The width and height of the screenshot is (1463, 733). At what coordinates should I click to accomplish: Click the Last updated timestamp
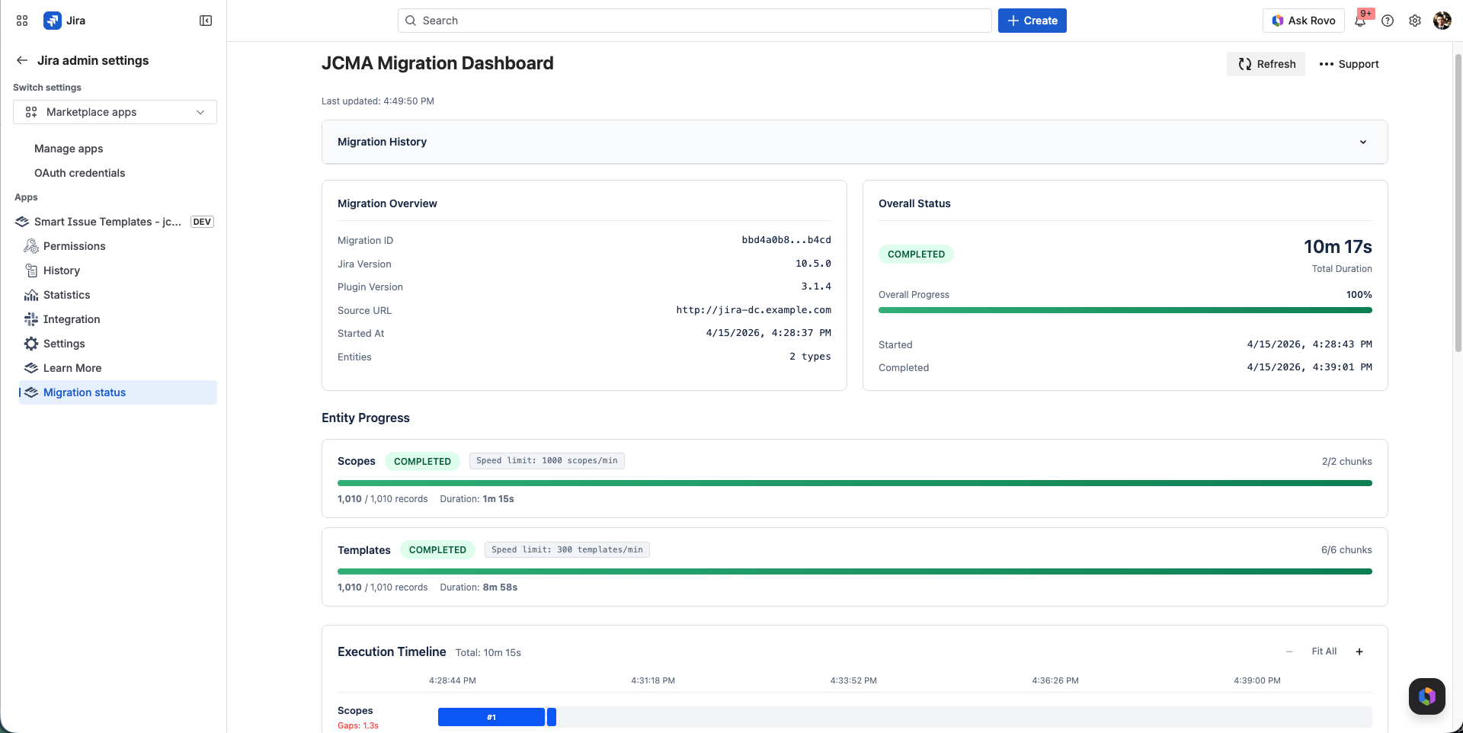[378, 101]
